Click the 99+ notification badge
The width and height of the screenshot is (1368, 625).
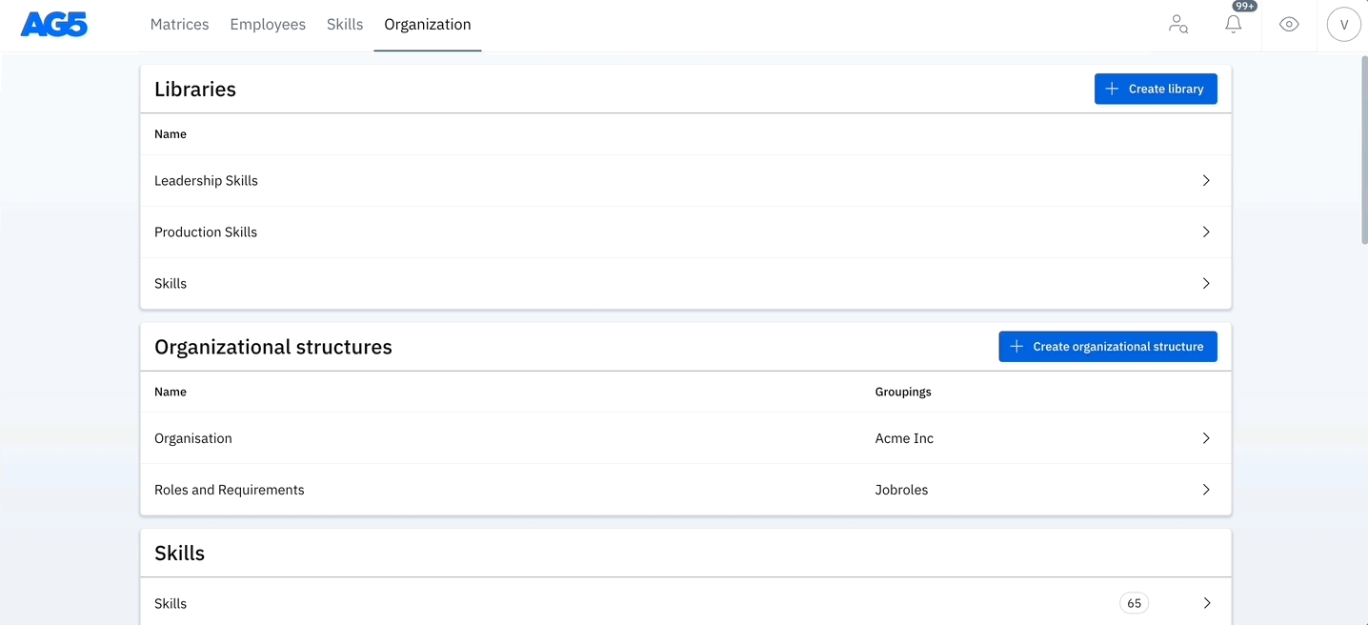pos(1244,6)
